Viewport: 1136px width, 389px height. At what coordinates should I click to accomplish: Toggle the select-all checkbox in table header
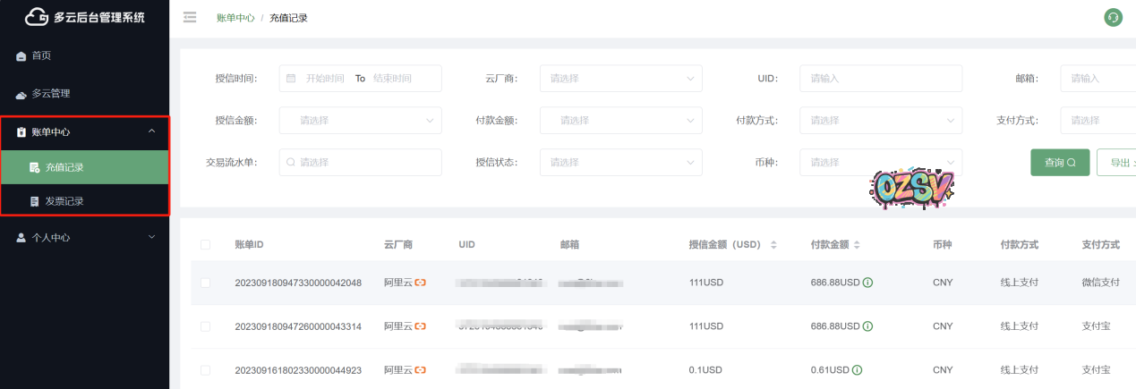206,245
